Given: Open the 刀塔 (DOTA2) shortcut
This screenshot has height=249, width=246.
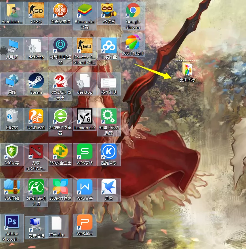Looking at the screenshot, I should 36,157.
